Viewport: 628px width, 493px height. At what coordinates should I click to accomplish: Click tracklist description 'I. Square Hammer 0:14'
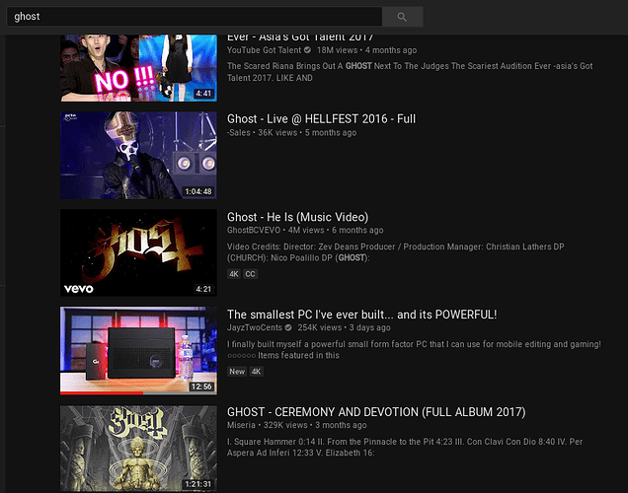[x=405, y=448]
